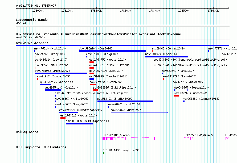Screen dimensions: 237x163
Task: Click the 178300k ruler position label
Action: pos(125,11)
